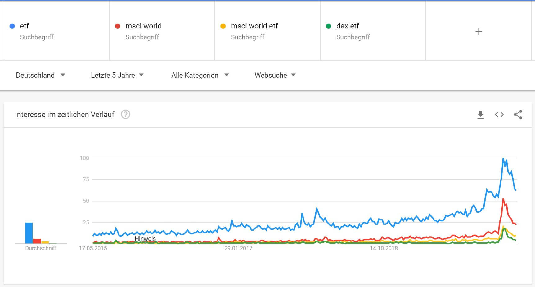Edit the msci world search term
The image size is (535, 287).
pyautogui.click(x=162, y=31)
